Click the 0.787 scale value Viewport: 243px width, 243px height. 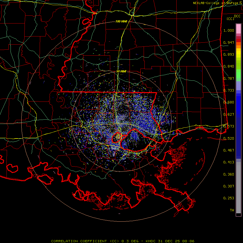point(229,78)
